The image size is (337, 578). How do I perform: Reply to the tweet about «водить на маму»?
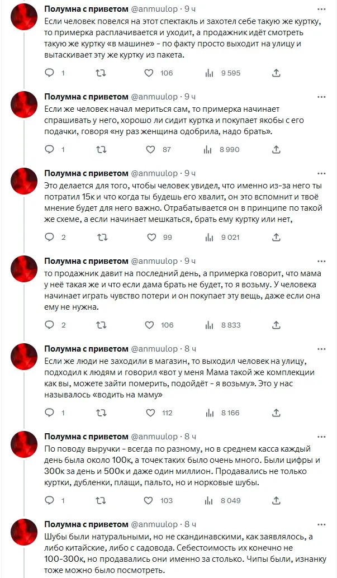pyautogui.click(x=49, y=413)
